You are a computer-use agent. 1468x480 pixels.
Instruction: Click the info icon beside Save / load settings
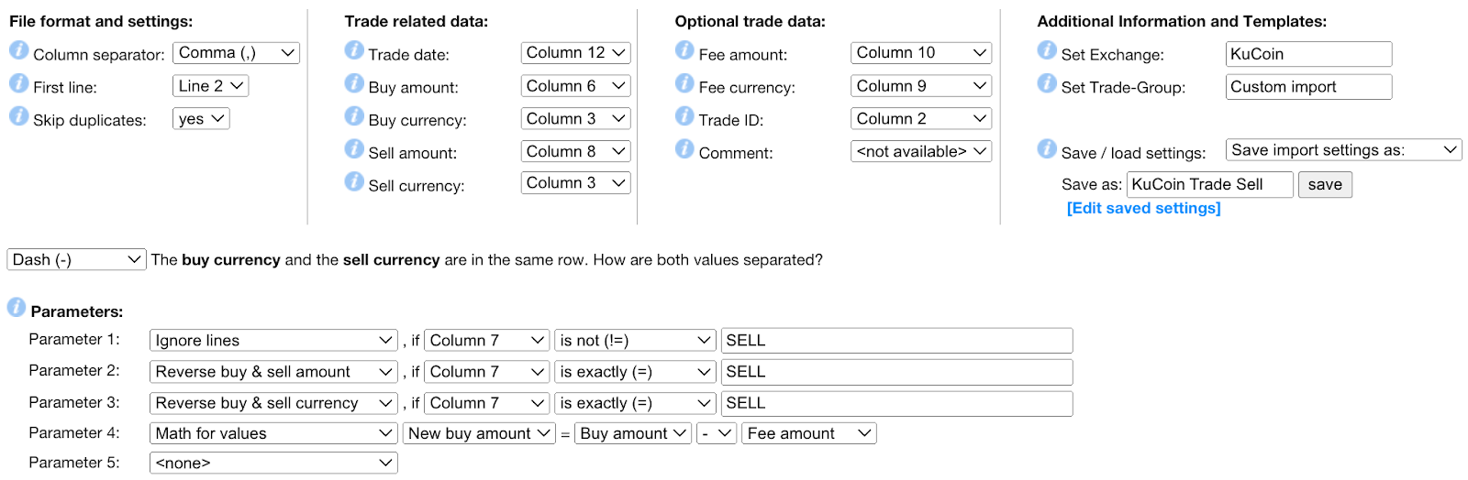(1047, 148)
